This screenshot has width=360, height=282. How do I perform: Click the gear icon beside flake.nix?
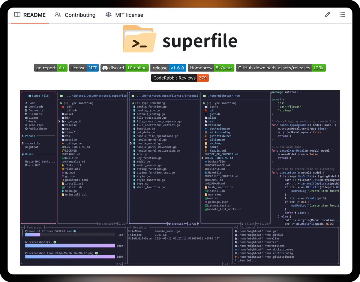(x=63, y=169)
